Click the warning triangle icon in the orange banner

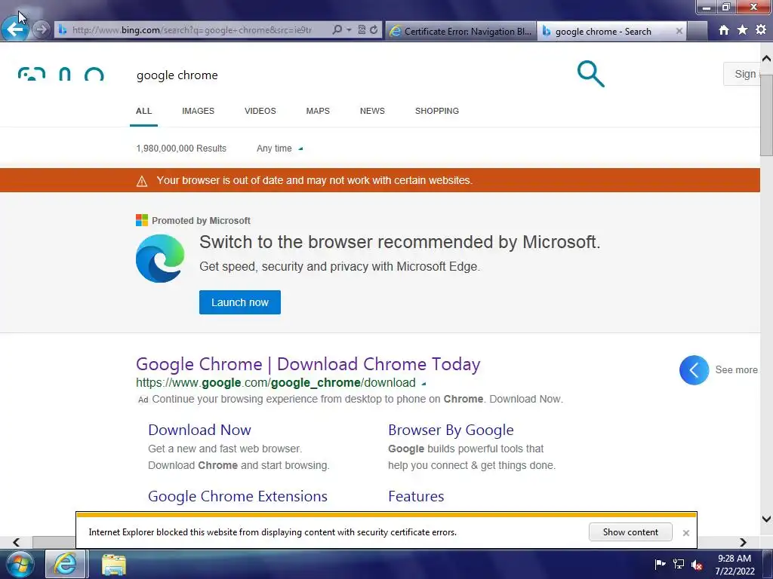(x=142, y=181)
